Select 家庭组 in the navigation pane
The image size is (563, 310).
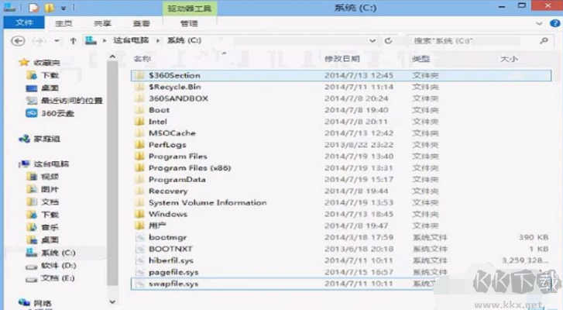tap(46, 139)
